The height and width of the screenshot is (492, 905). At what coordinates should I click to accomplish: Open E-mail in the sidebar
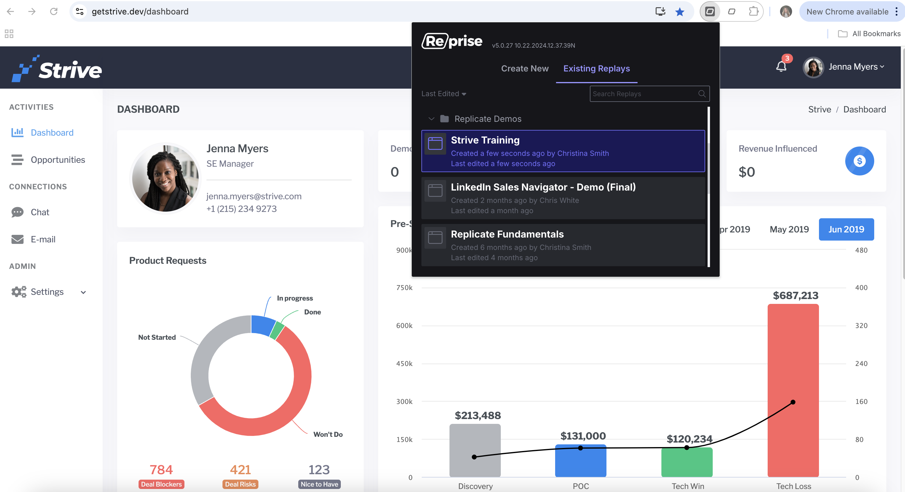[43, 239]
